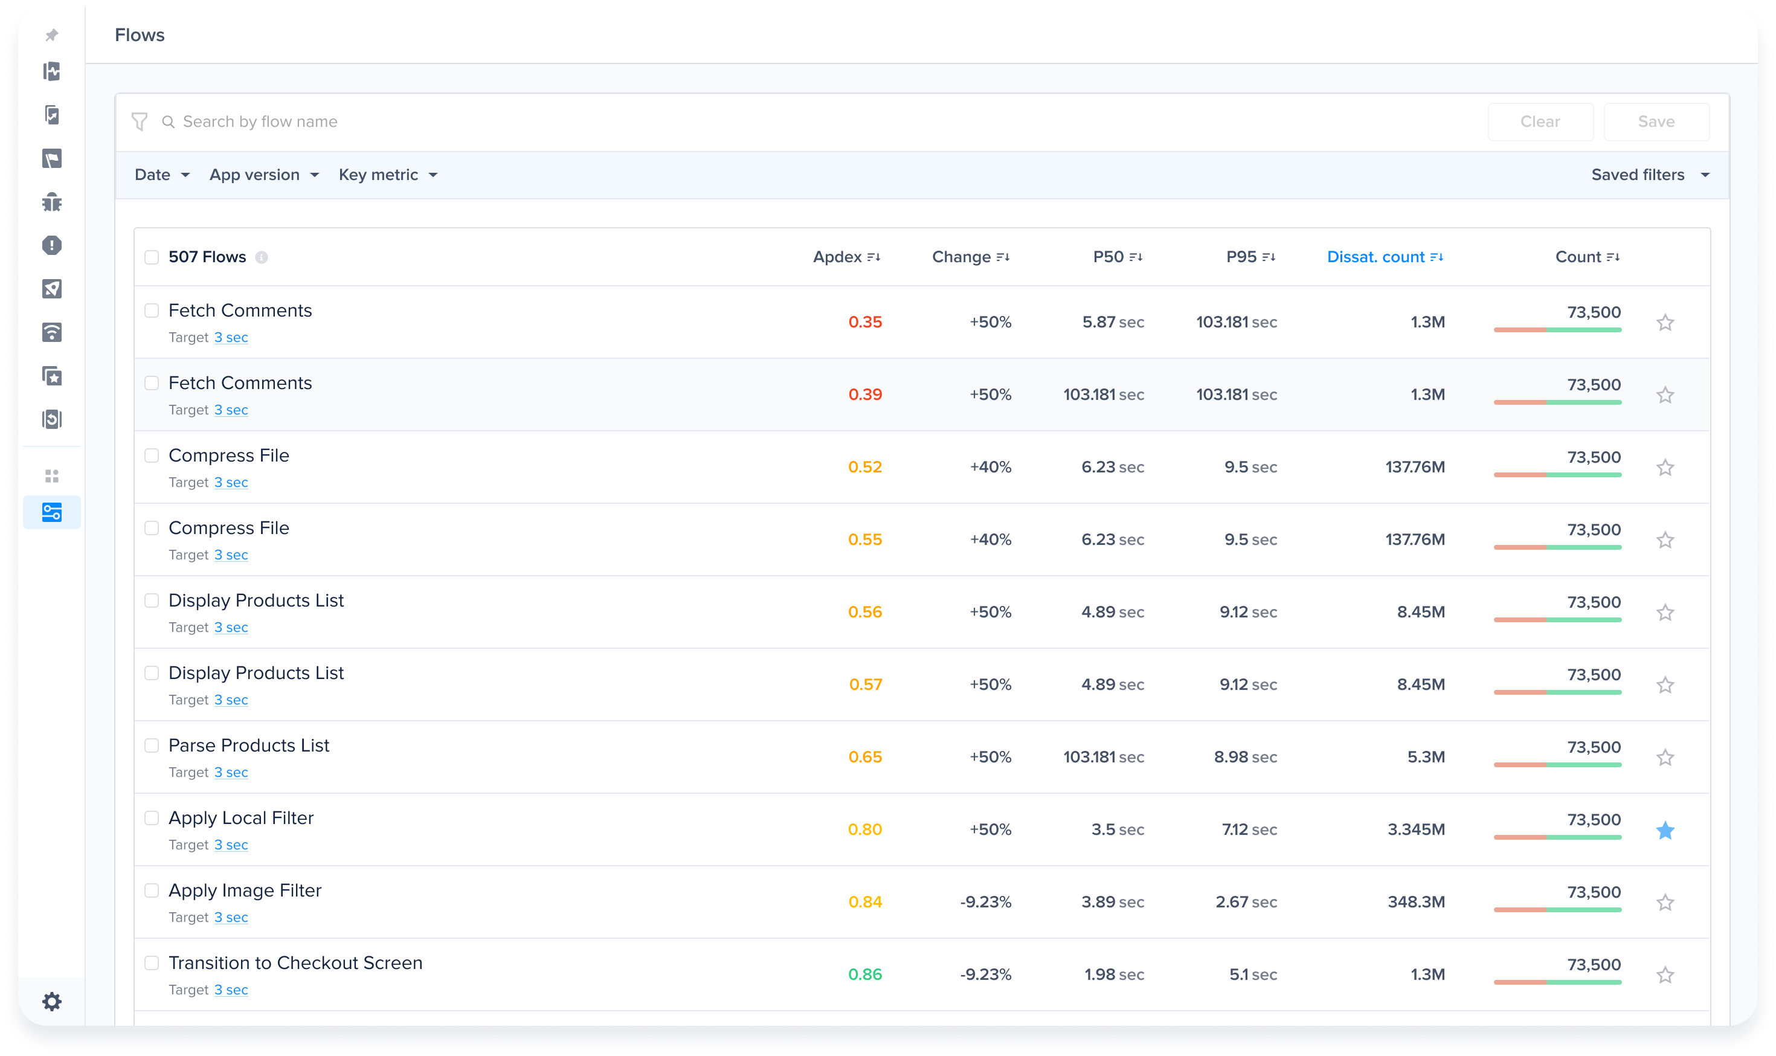Click the Search by flow name field
This screenshot has width=1776, height=1056.
(260, 121)
